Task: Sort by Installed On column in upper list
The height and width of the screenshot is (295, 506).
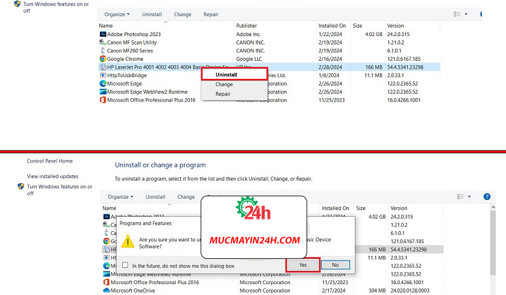Action: [333, 25]
